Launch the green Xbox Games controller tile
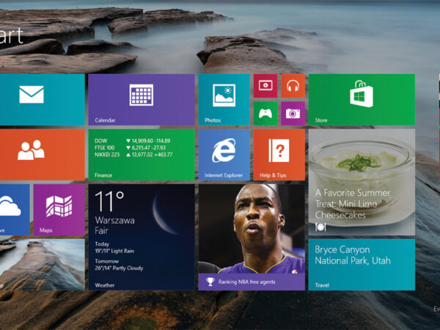Viewport: 440px width, 330px height. (265, 113)
